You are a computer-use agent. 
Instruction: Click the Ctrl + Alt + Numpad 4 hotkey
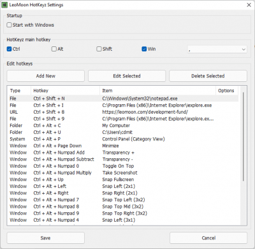coord(56,220)
